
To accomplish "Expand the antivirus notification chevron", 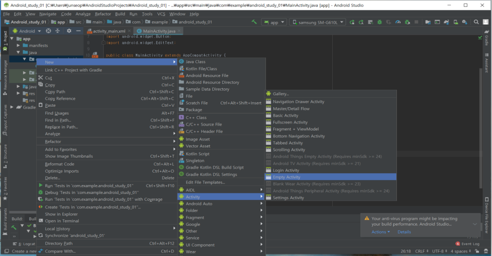I will (x=475, y=224).
